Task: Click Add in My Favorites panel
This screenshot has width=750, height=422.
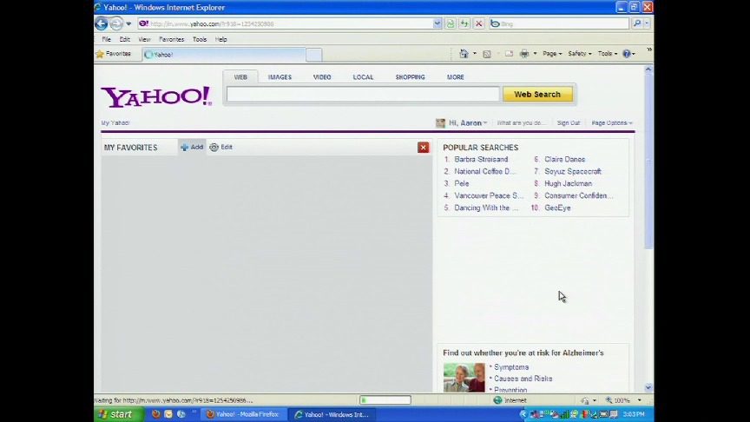Action: tap(192, 147)
